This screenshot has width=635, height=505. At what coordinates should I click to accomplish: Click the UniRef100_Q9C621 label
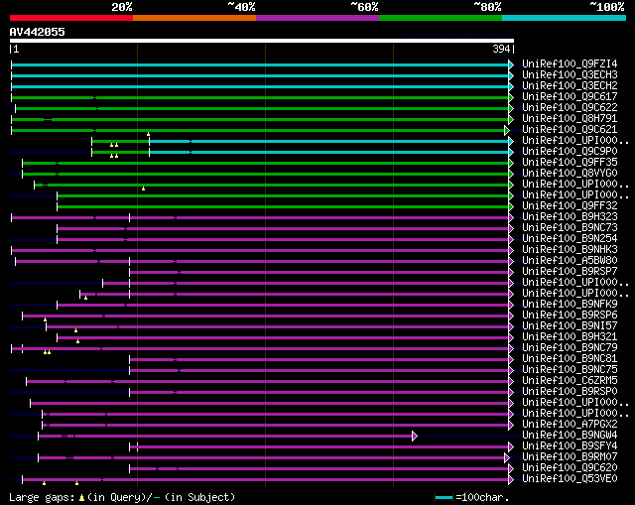coord(570,129)
